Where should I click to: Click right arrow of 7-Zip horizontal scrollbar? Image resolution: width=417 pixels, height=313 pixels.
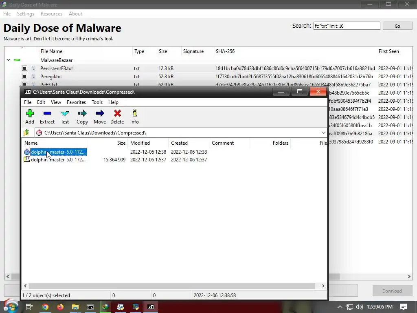coord(323,286)
